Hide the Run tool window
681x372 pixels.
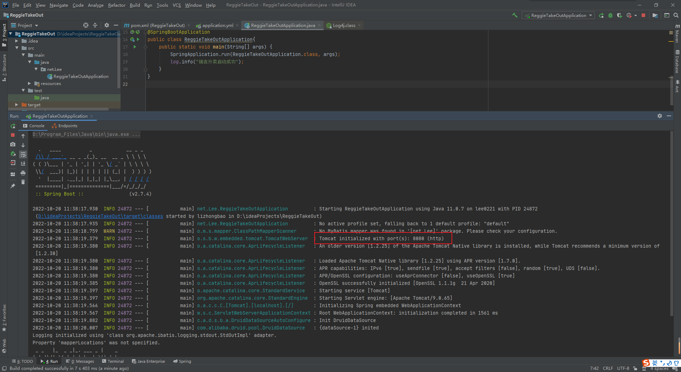[669, 116]
